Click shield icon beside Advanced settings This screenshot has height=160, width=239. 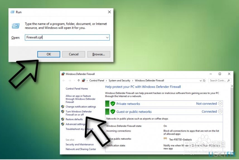63,124
